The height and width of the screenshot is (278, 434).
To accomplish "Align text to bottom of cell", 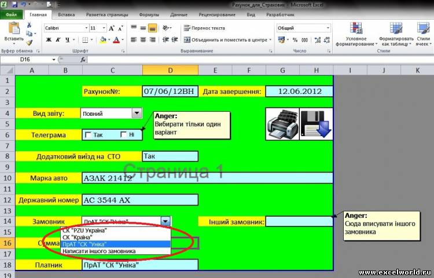I will tap(153, 28).
